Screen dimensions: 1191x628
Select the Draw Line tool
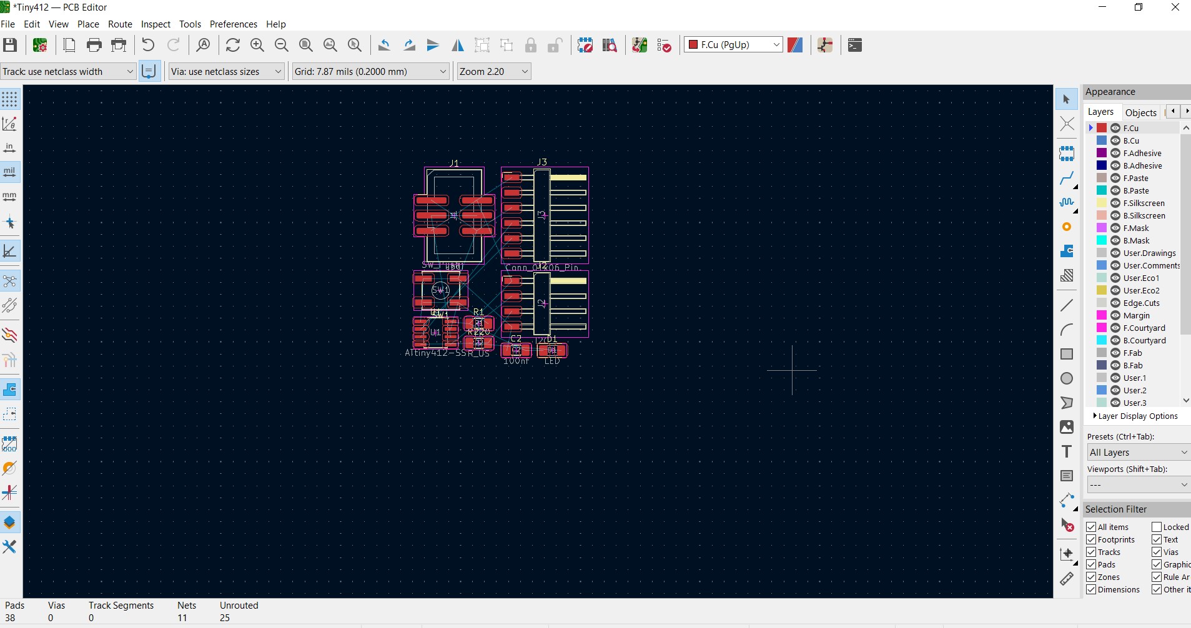(x=1067, y=305)
